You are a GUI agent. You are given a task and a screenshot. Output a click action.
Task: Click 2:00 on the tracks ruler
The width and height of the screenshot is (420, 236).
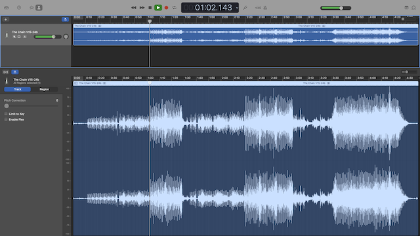tap(224, 17)
